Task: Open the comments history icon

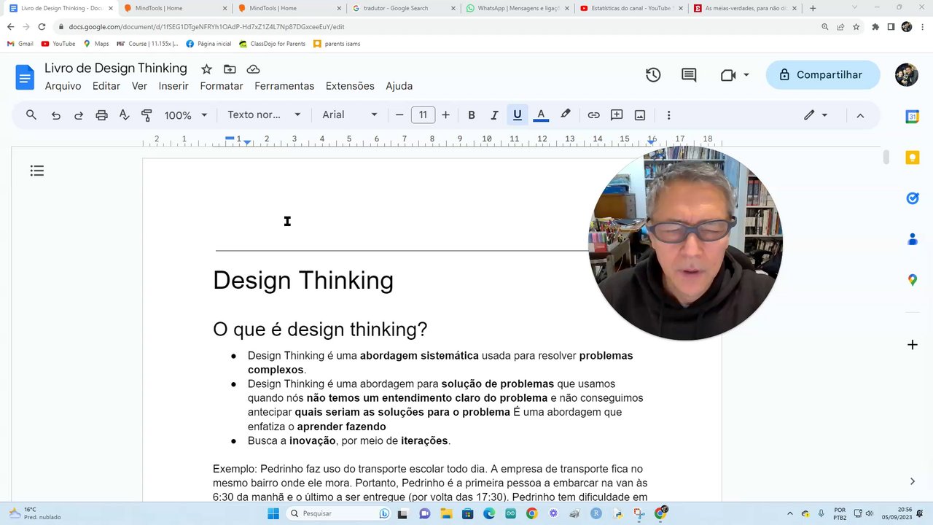Action: point(689,75)
